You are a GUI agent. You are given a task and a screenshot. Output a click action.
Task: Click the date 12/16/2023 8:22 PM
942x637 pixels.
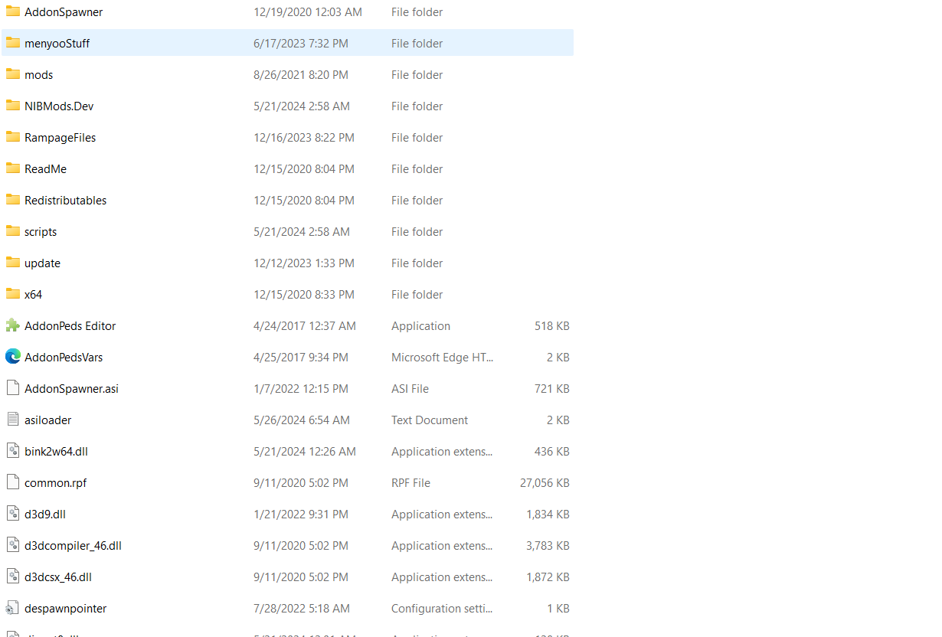(x=304, y=138)
